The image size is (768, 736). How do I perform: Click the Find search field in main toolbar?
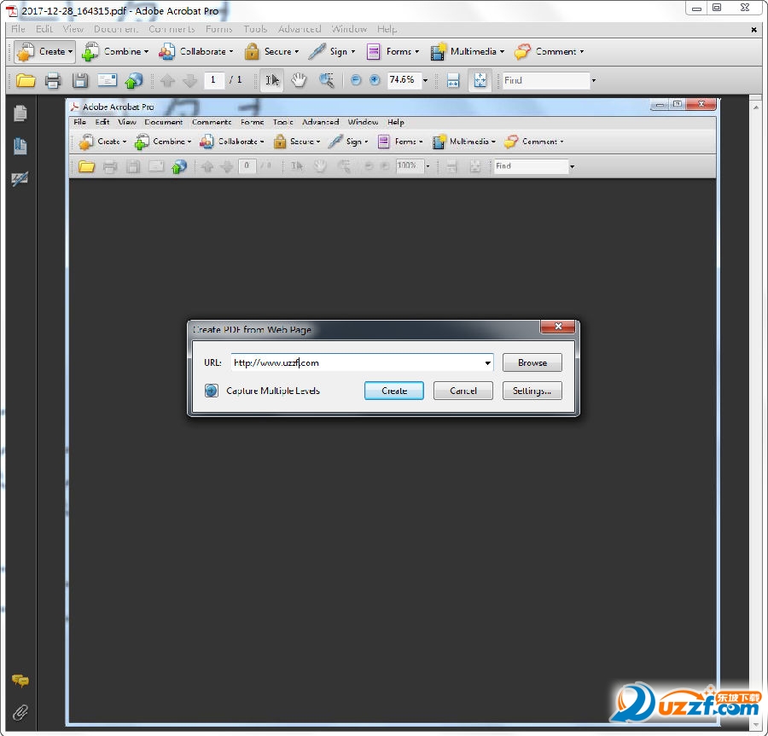point(545,80)
